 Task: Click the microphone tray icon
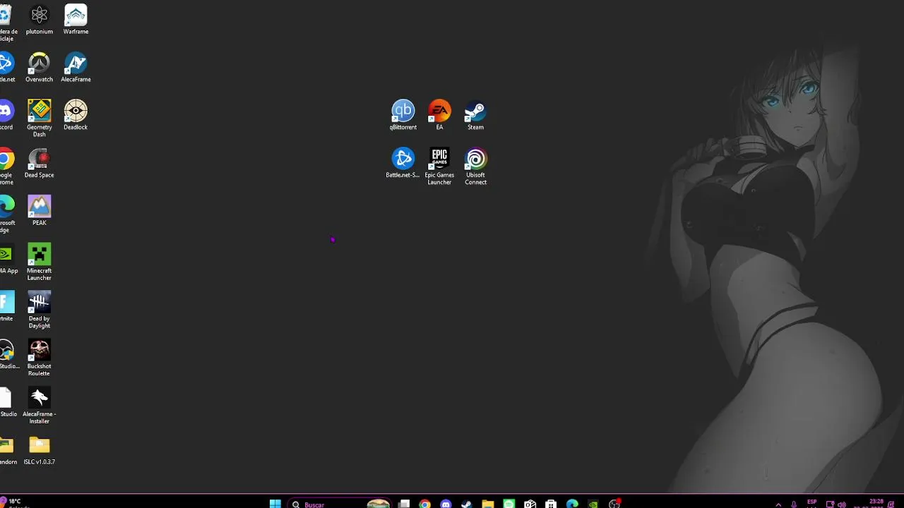coord(794,504)
